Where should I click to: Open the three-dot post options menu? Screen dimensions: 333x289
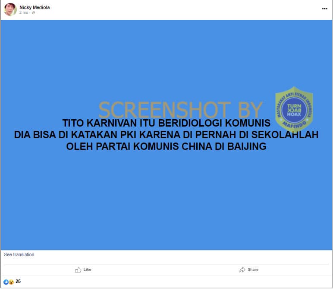(324, 9)
